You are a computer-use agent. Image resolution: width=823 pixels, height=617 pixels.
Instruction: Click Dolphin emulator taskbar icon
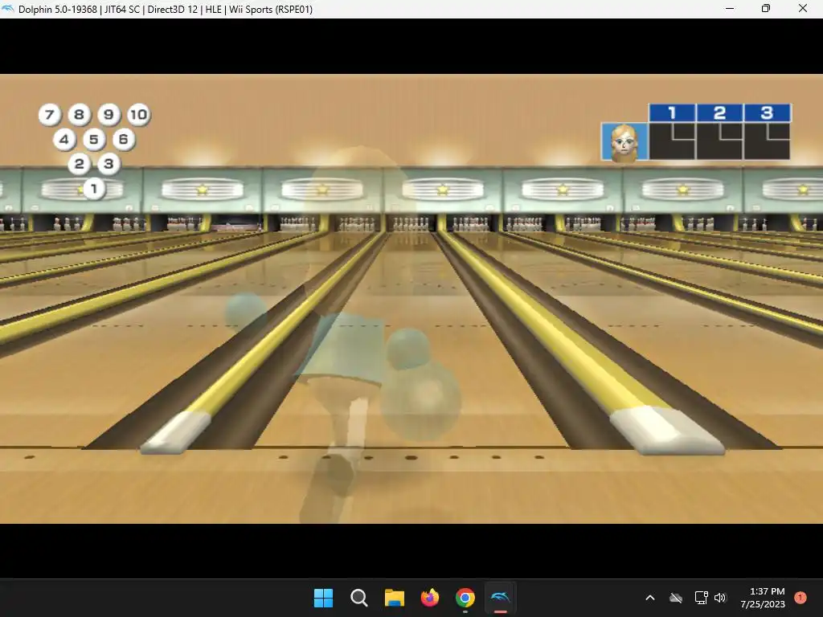pyautogui.click(x=500, y=598)
